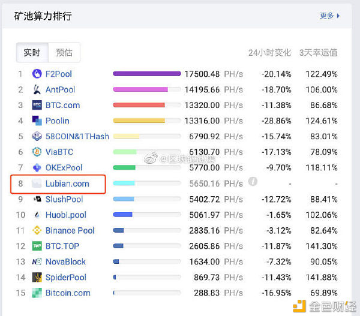Image resolution: width=360 pixels, height=316 pixels.
Task: Open the SlushPool pool link
Action: 64,199
